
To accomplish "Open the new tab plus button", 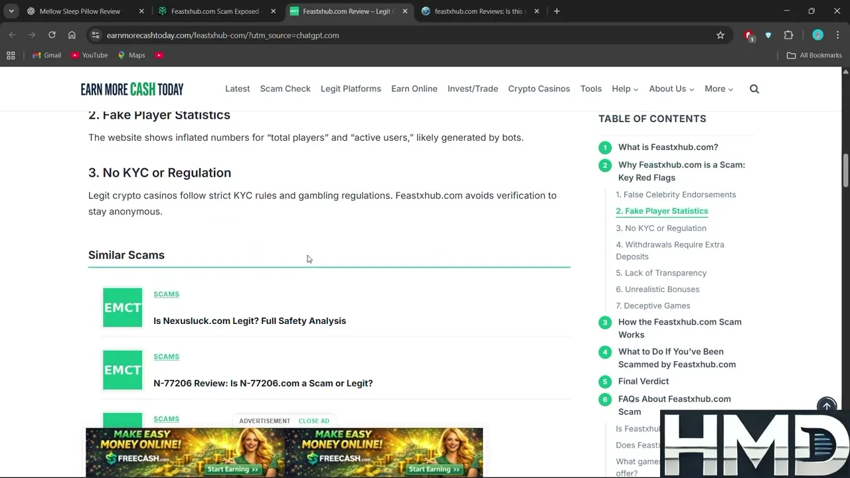I will tap(556, 11).
